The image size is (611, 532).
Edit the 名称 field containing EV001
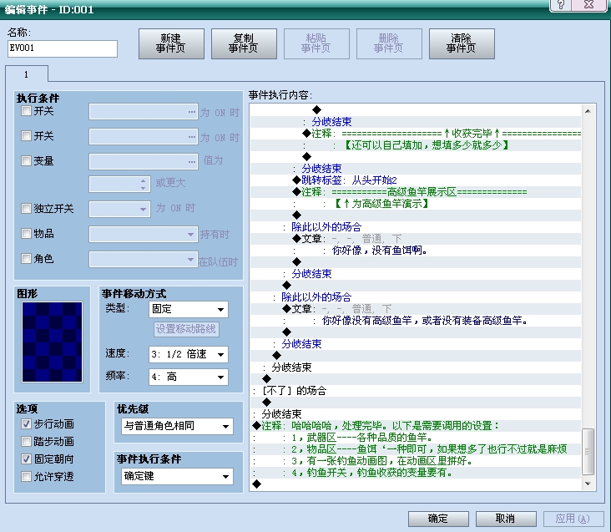pos(63,48)
